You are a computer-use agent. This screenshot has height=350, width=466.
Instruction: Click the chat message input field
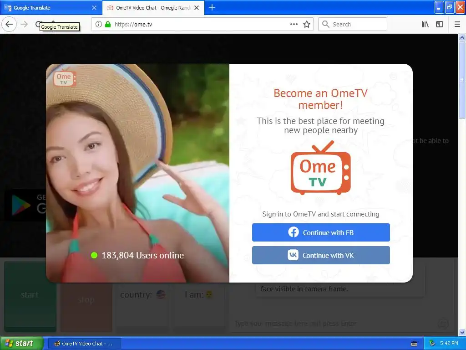(333, 323)
